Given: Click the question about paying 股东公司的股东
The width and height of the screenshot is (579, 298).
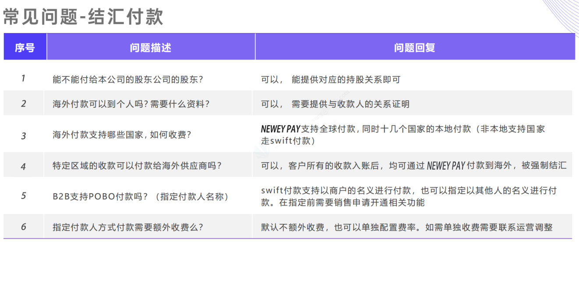Looking at the screenshot, I should (127, 79).
